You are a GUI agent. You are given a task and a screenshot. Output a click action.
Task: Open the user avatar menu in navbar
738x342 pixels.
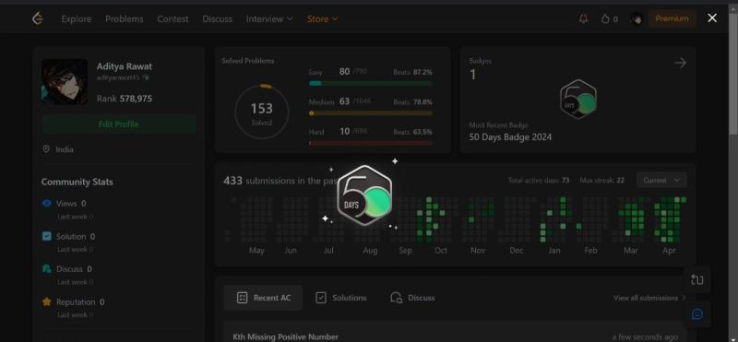637,18
